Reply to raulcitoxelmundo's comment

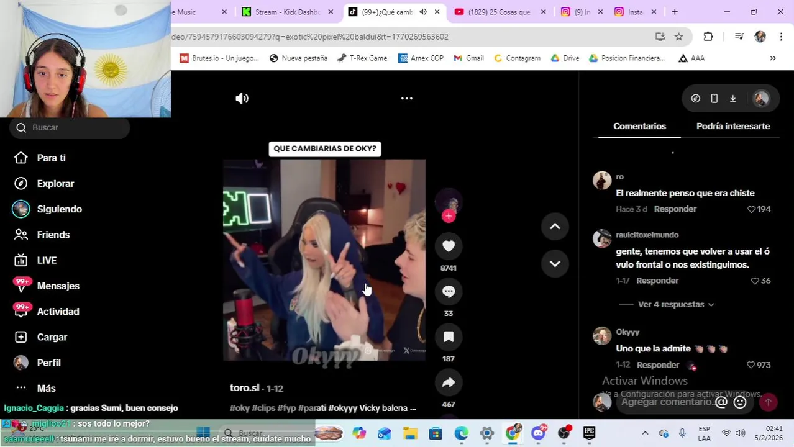657,281
